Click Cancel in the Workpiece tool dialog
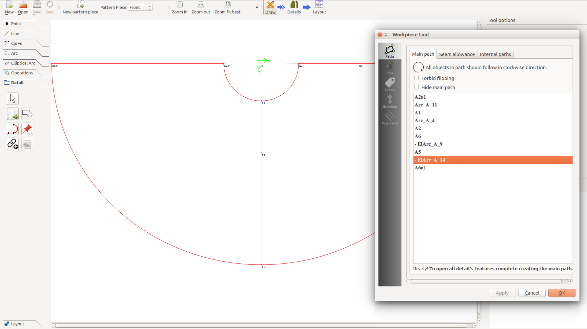587x329 pixels. coord(532,293)
